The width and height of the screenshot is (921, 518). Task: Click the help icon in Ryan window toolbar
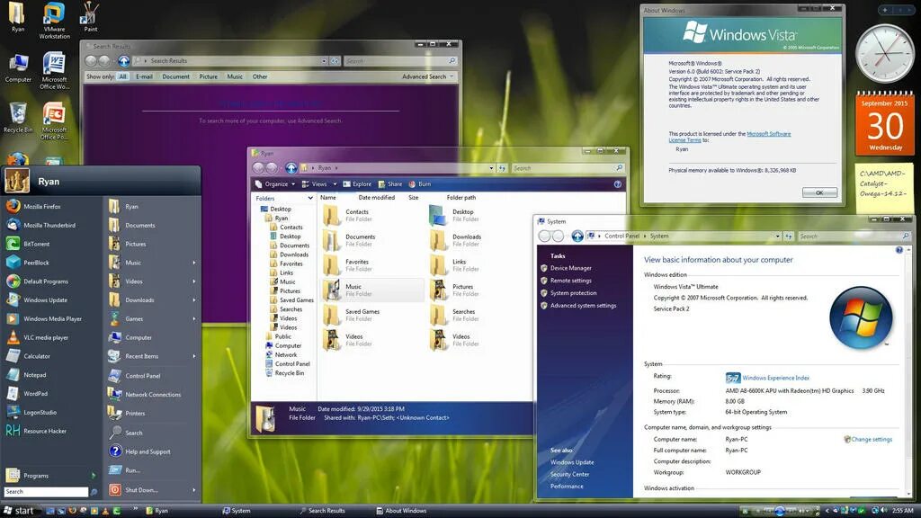[617, 184]
